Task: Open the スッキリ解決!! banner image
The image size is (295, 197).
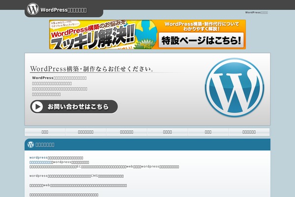Action: (x=147, y=34)
